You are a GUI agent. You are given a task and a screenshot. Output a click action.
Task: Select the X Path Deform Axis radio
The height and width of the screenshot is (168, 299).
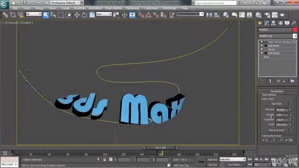tap(263, 140)
